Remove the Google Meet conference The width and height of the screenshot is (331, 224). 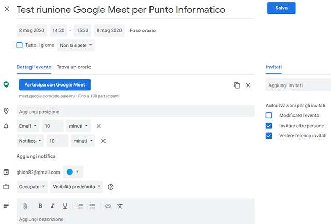[248, 85]
